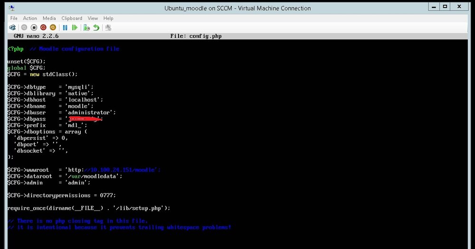Click the 'require_once(dirname(__FILE__)' line

point(89,208)
